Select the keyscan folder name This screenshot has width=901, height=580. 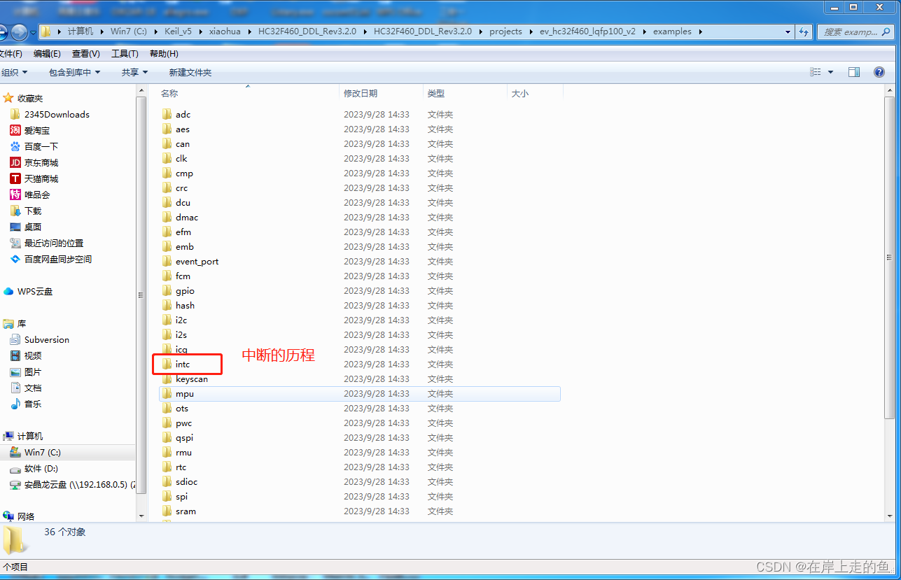(x=192, y=379)
